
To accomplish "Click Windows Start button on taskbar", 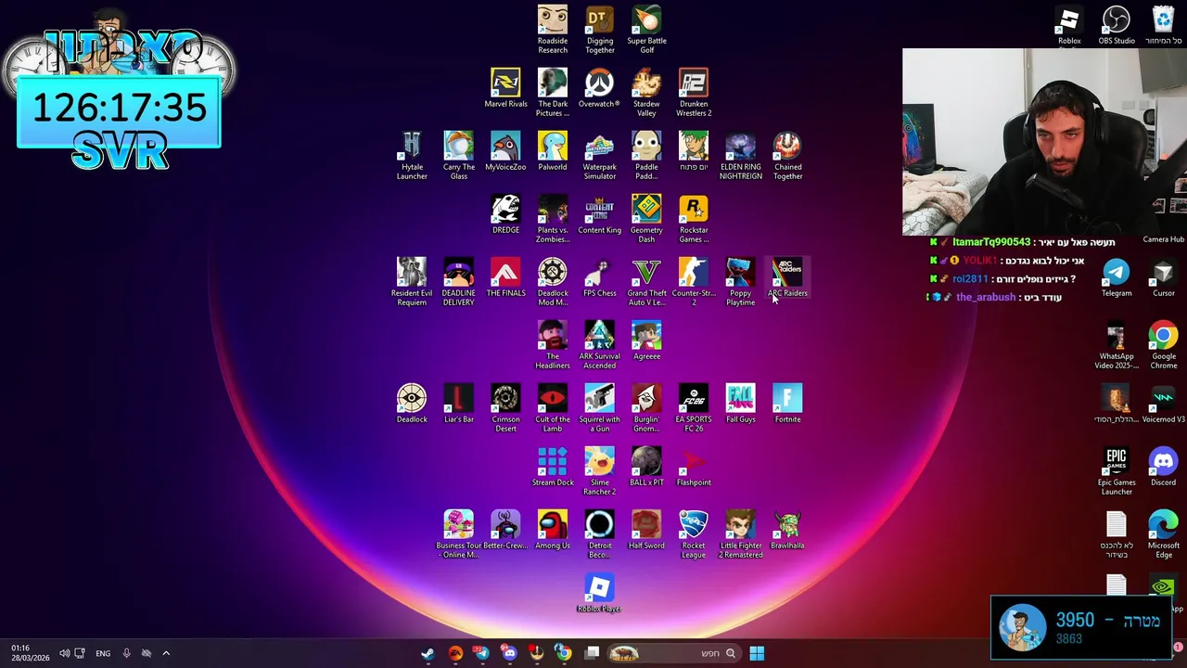I will (757, 653).
